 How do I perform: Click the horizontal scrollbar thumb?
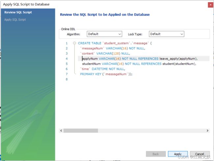(x=81, y=131)
